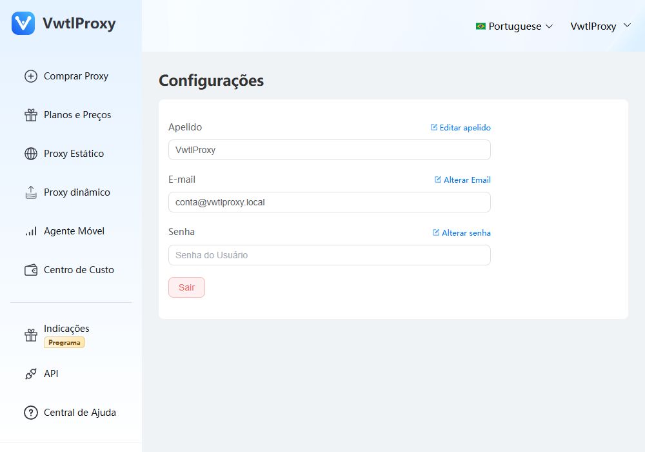Focus the Apelido input field
Screen dimensions: 645x452
[x=330, y=150]
